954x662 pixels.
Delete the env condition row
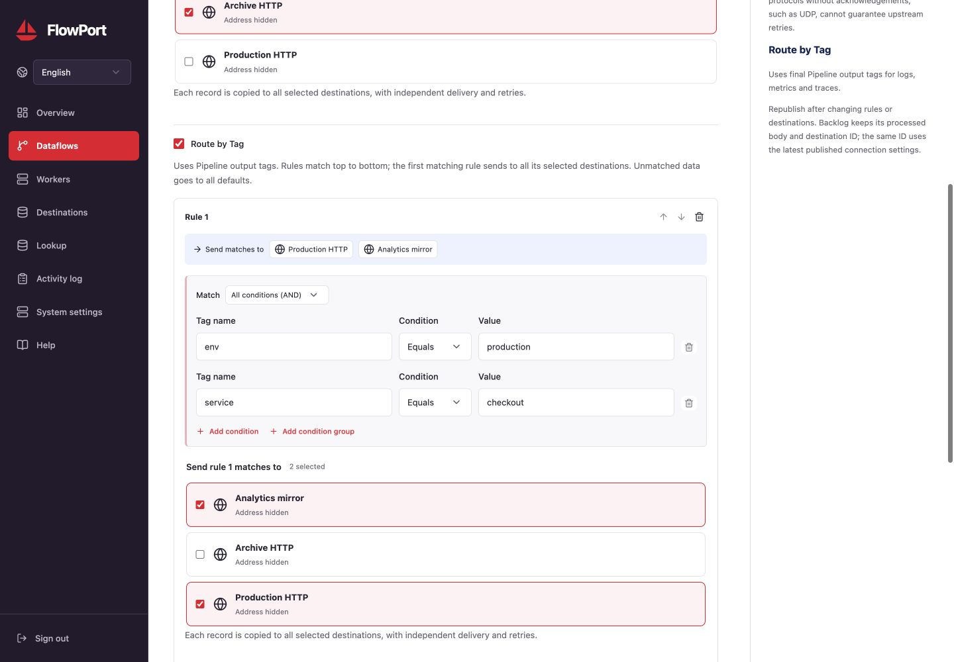click(689, 347)
